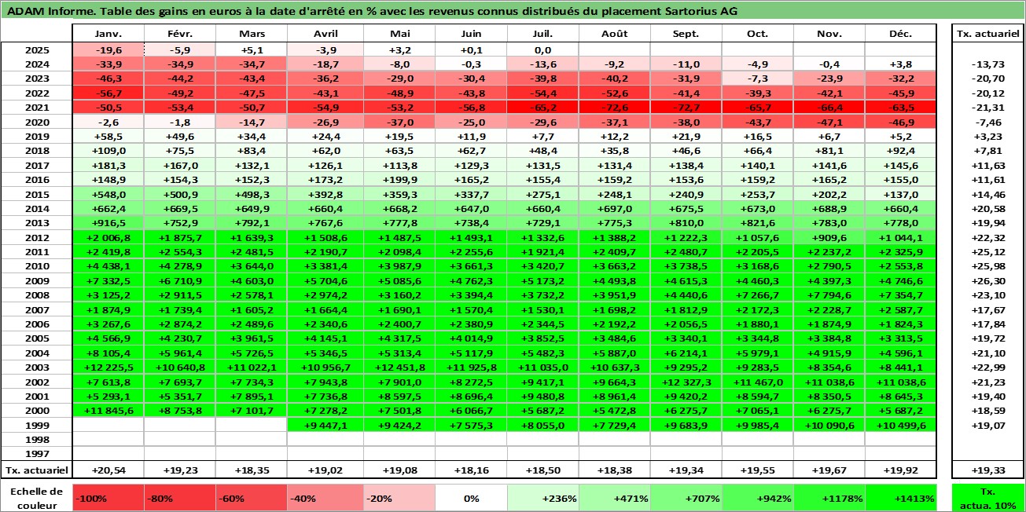1026x512 pixels.
Task: Select the -80% color scale swatch
Action: point(179,498)
